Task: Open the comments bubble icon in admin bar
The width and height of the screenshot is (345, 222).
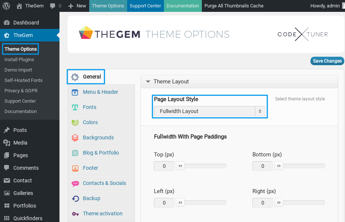Action: [53, 6]
